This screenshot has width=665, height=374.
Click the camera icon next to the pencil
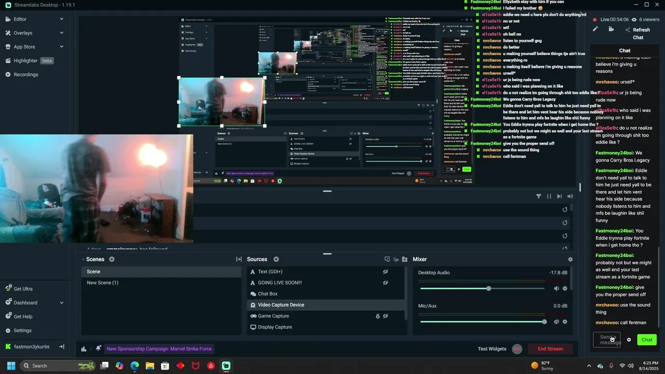click(x=611, y=29)
